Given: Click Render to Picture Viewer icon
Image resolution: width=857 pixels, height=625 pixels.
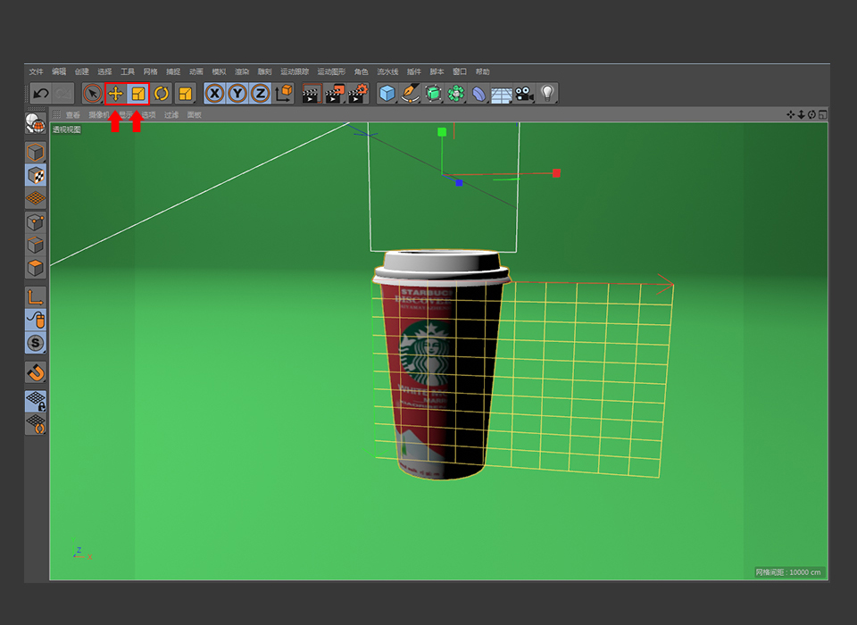Looking at the screenshot, I should coord(335,94).
